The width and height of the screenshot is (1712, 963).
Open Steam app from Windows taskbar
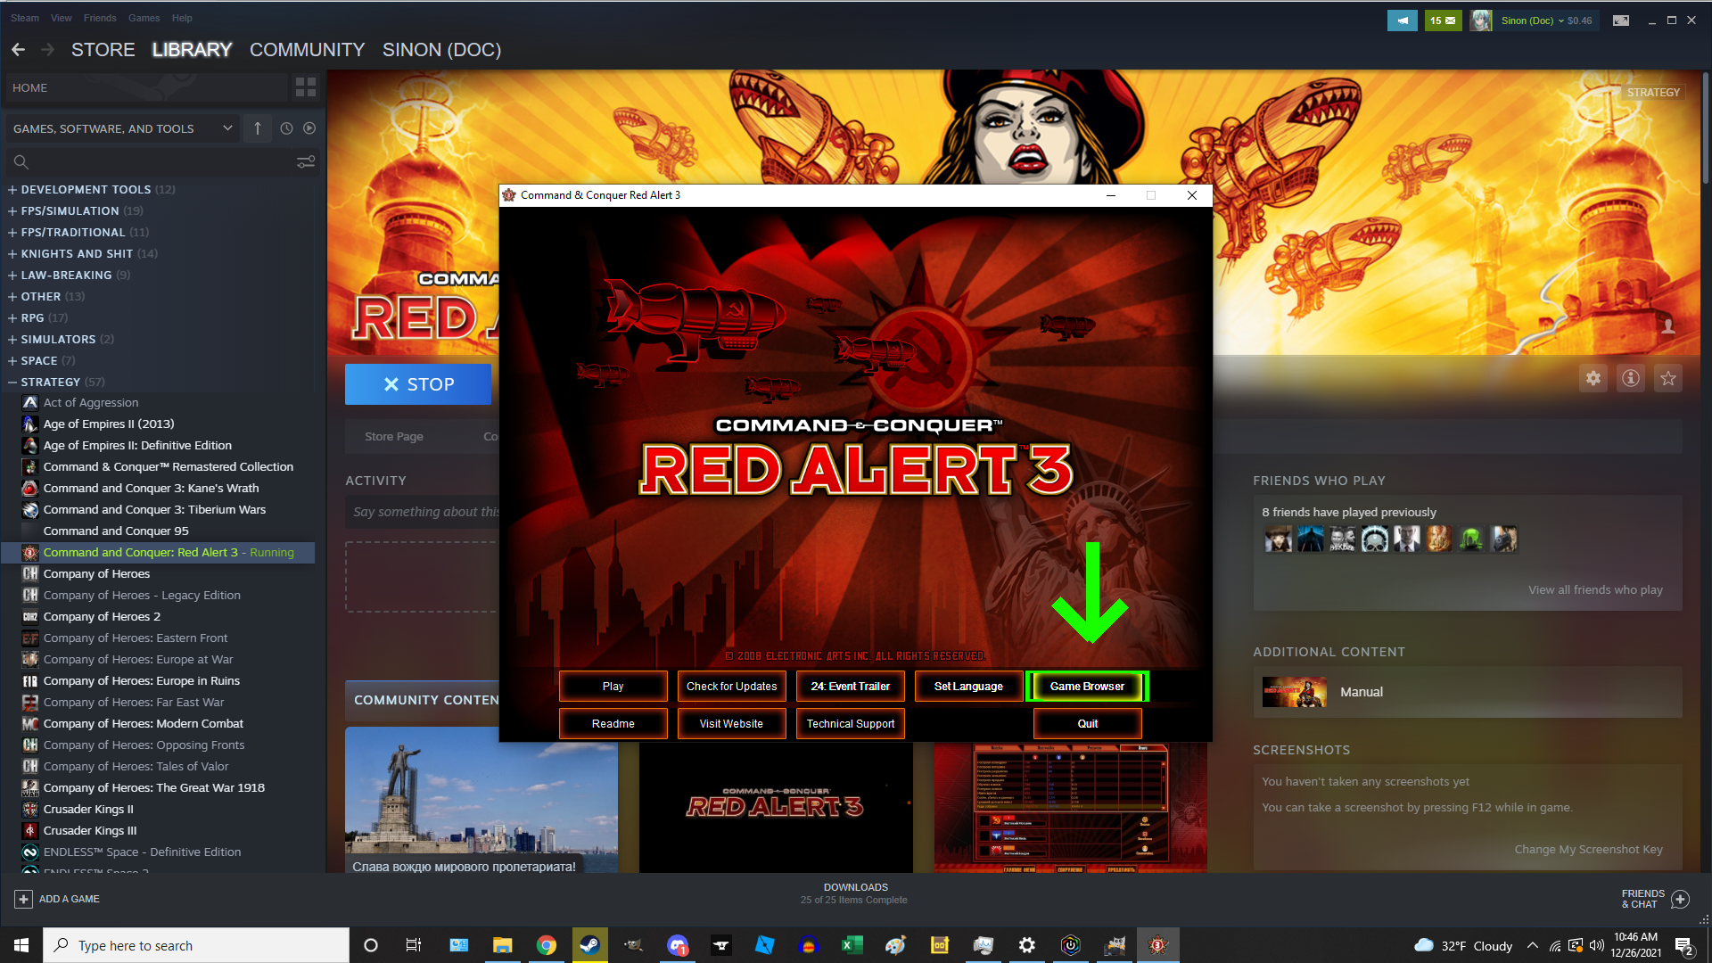589,945
